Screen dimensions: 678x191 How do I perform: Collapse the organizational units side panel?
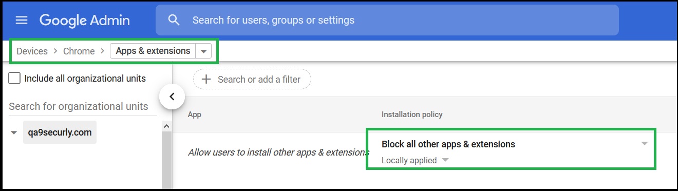tap(172, 96)
